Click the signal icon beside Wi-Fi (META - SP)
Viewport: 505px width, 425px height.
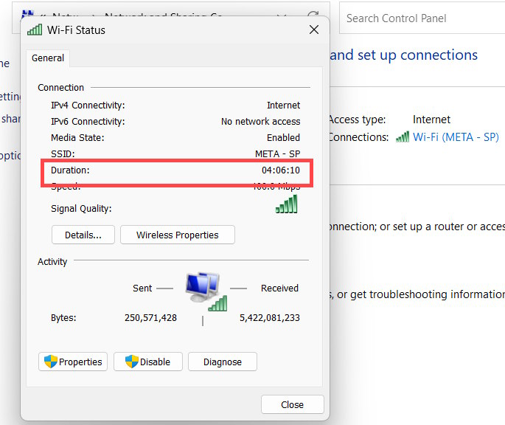403,137
